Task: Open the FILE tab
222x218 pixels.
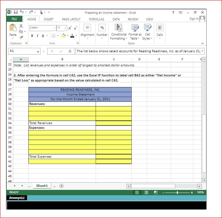Action: pyautogui.click(x=14, y=19)
